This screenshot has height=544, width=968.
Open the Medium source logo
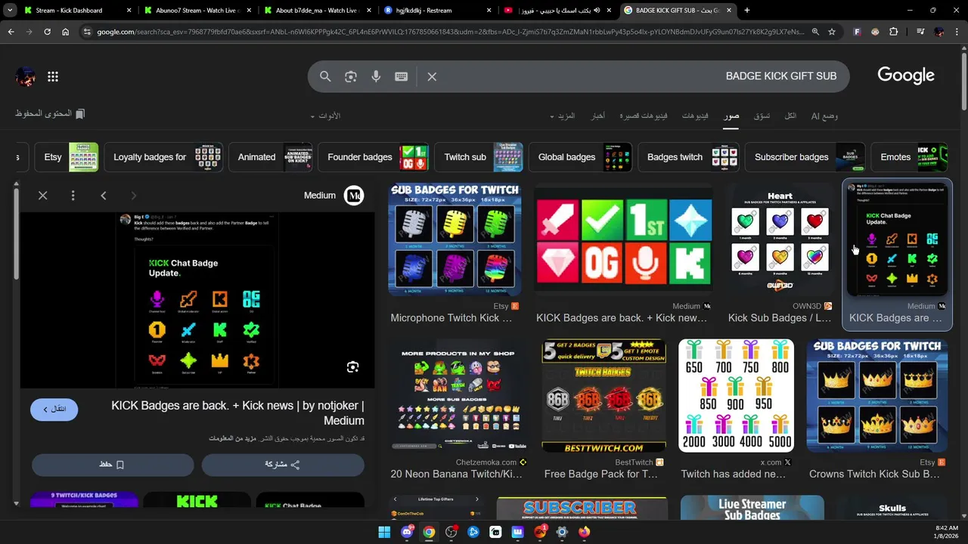pos(354,196)
